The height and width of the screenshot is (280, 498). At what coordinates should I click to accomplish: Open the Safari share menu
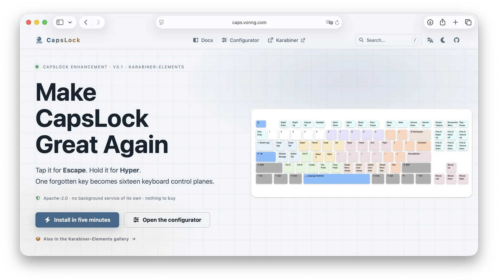[x=443, y=22]
